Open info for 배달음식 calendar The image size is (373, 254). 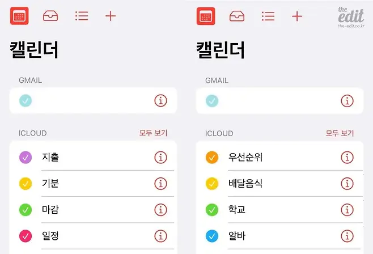[347, 184]
